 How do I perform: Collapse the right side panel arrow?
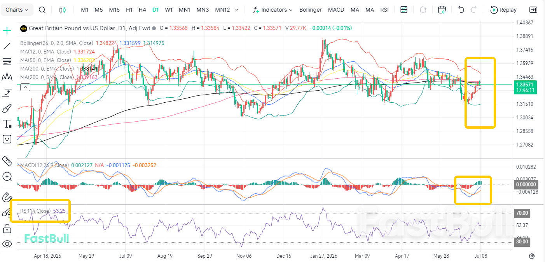click(534, 10)
